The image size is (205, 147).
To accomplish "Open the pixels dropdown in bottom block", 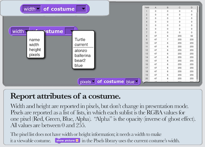I will 87,81.
